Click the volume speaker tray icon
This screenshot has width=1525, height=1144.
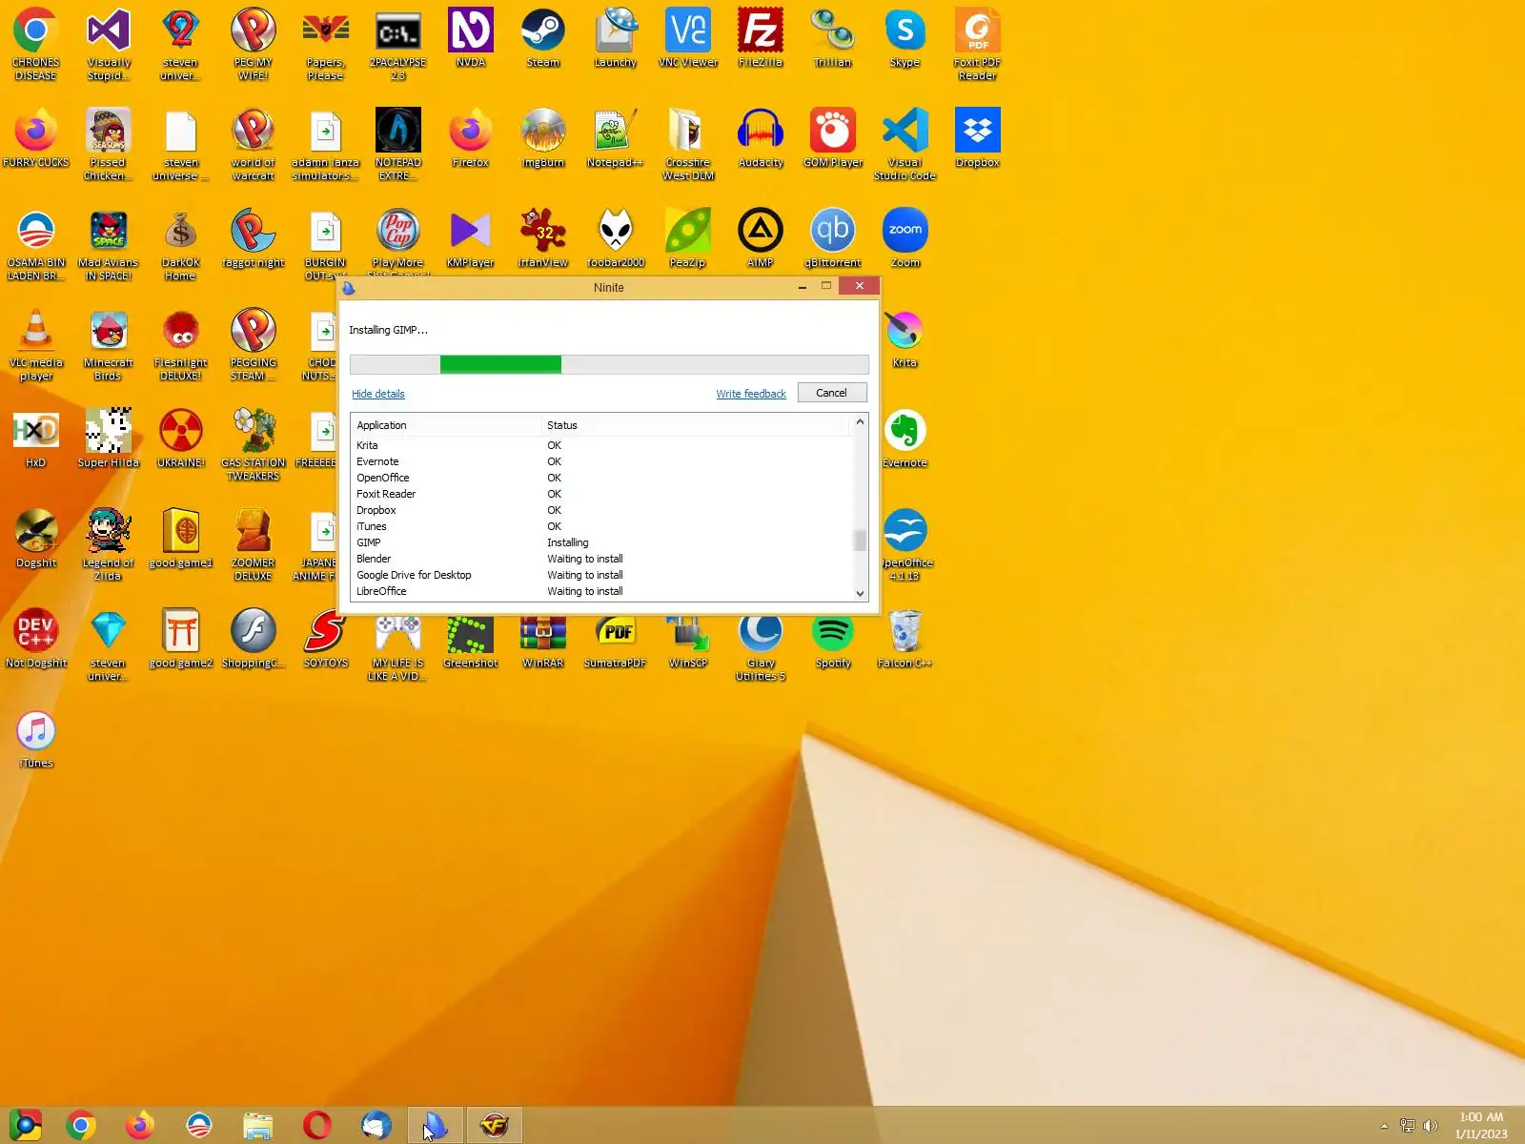[1431, 1126]
